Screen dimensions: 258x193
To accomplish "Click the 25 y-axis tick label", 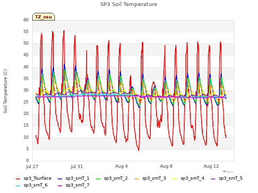I will pyautogui.click(x=26, y=102).
